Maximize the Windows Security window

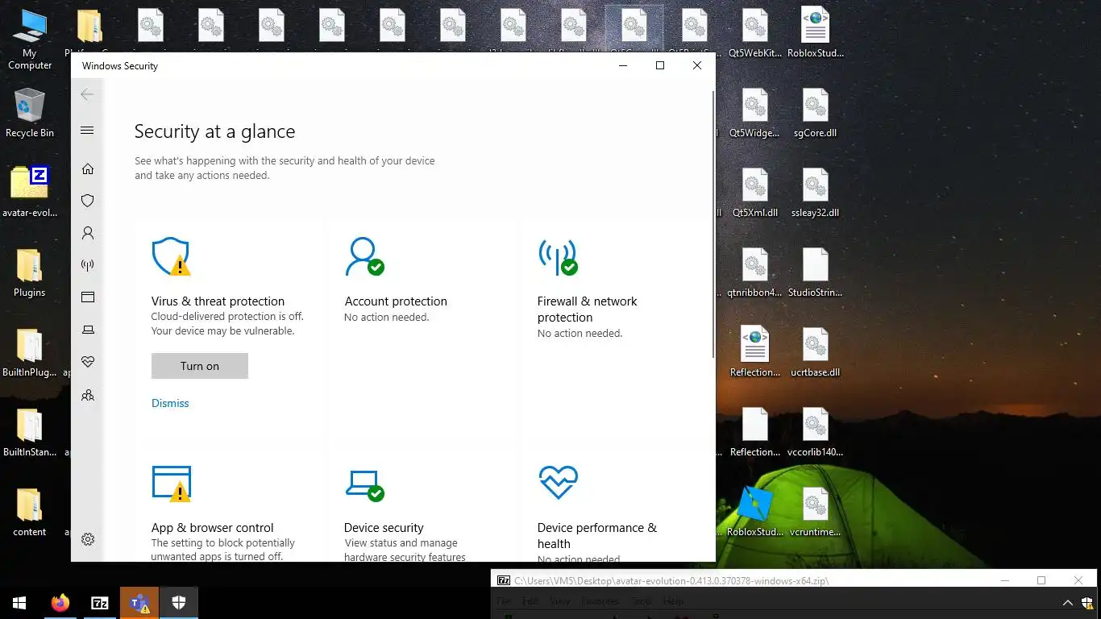(x=660, y=65)
